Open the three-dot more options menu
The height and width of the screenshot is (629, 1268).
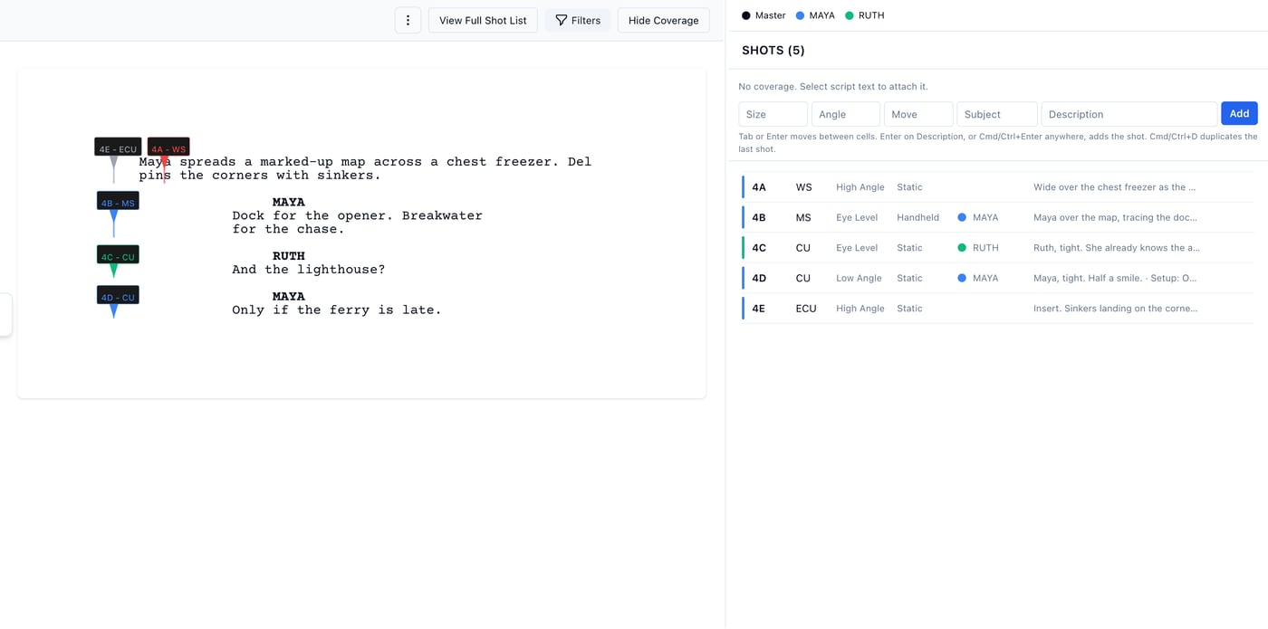[x=408, y=20]
